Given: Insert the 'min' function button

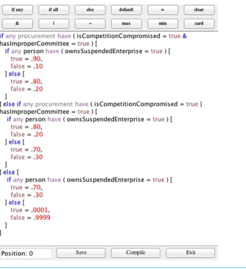Looking at the screenshot, I should (162, 23).
